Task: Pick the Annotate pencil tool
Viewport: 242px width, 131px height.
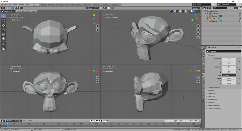Action: pos(4,44)
